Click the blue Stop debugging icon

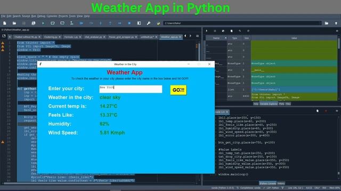point(129,23)
